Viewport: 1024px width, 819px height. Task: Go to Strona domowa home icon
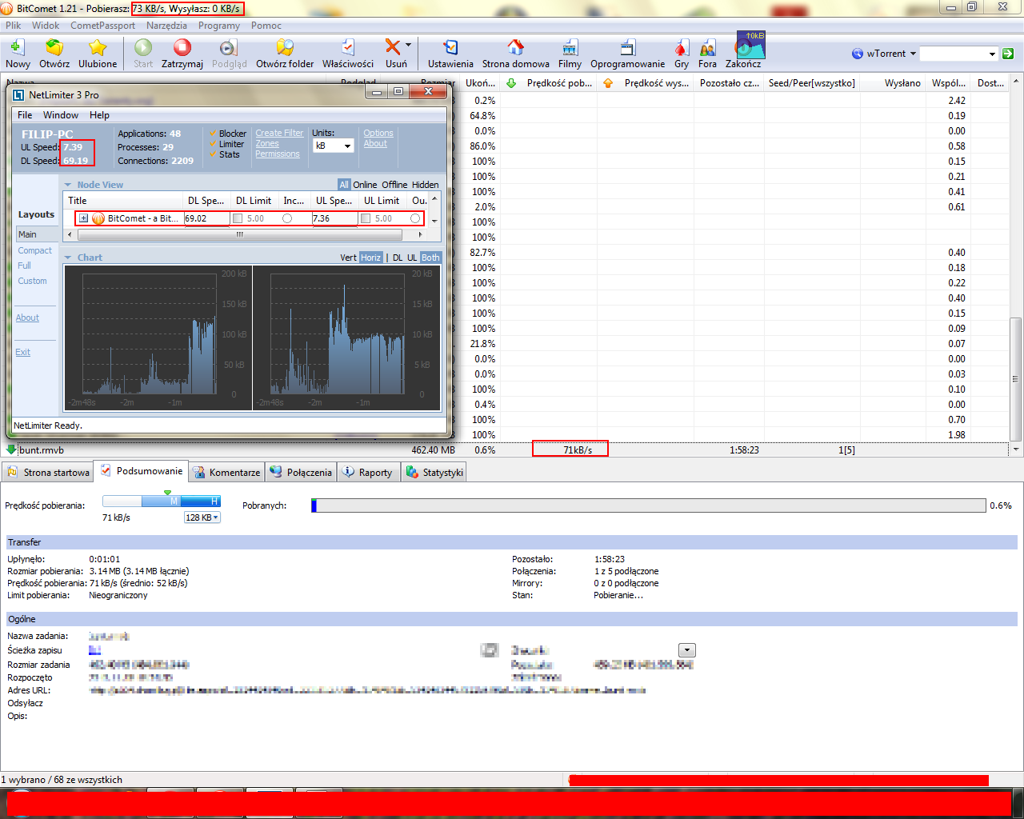pos(516,47)
